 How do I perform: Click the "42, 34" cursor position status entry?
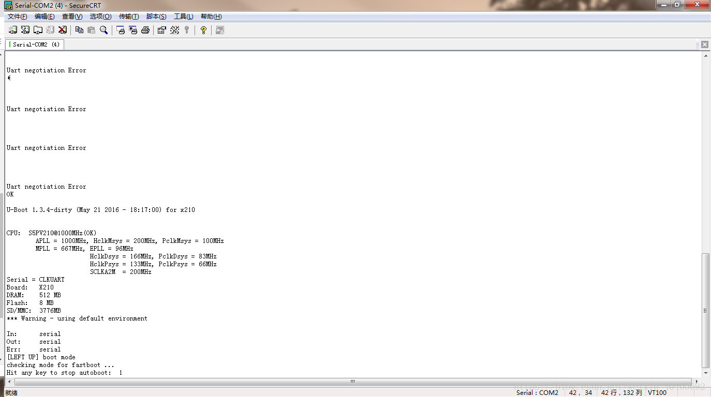581,393
